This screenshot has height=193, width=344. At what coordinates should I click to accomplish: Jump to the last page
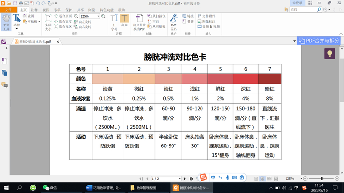point(191,179)
